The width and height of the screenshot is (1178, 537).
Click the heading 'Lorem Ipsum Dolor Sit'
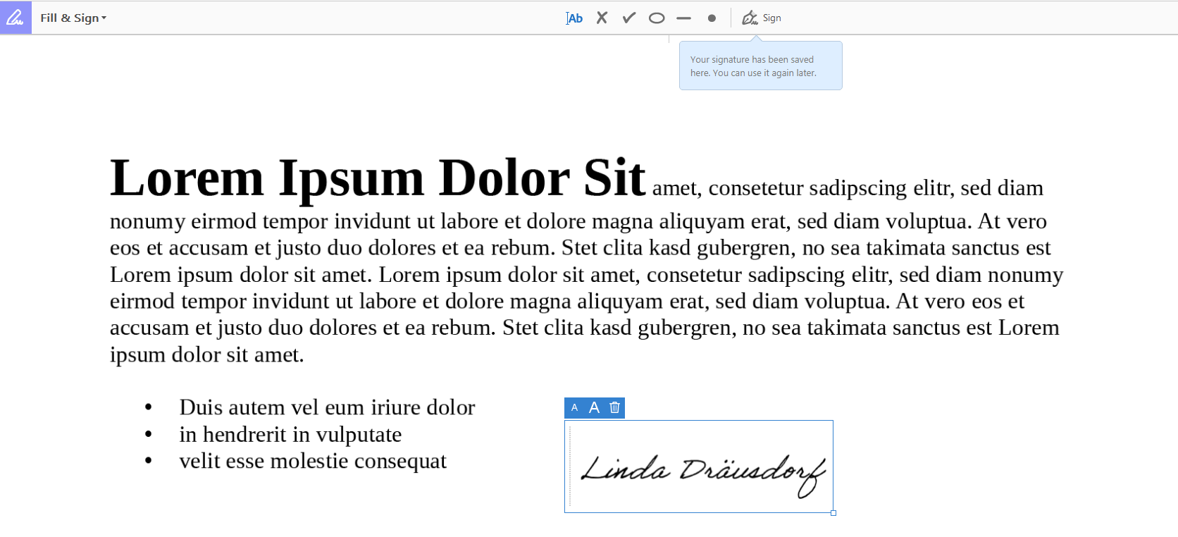[378, 178]
